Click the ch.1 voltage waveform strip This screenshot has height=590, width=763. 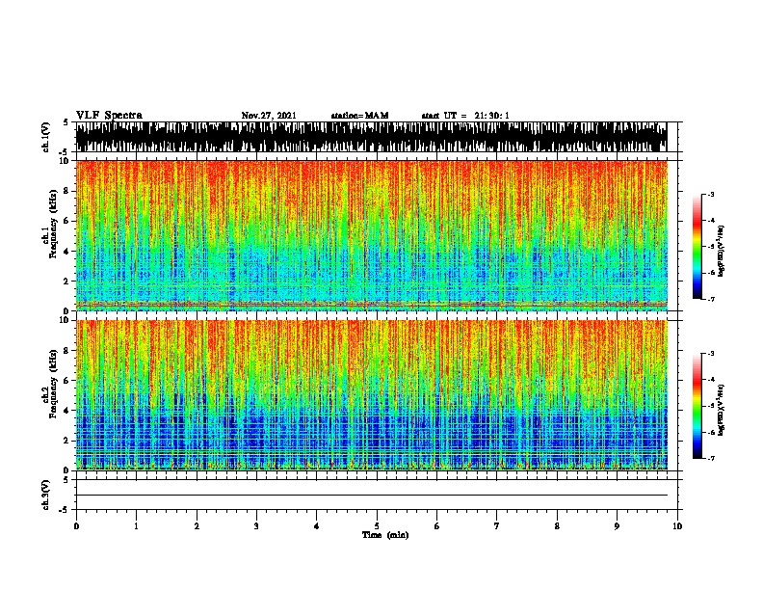(372, 137)
